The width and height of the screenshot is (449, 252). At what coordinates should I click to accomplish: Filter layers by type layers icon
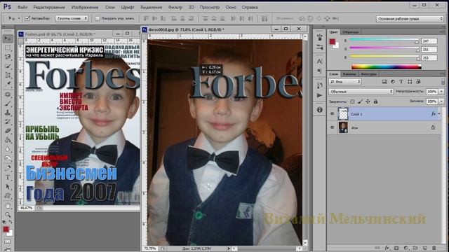(401, 82)
